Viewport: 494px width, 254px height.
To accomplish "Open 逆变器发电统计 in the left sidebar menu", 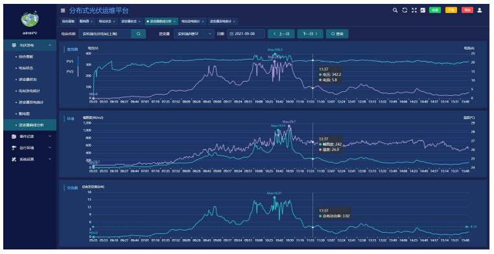I will point(30,102).
